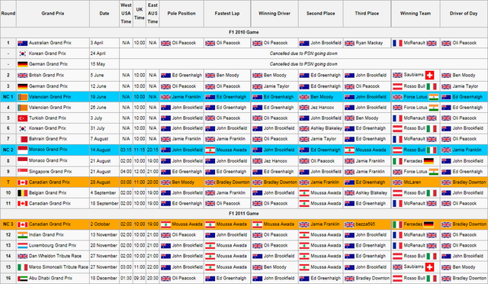This screenshot has height=284, width=488.
Task: Open the Australian Grand Prix link
Action: 50,43
